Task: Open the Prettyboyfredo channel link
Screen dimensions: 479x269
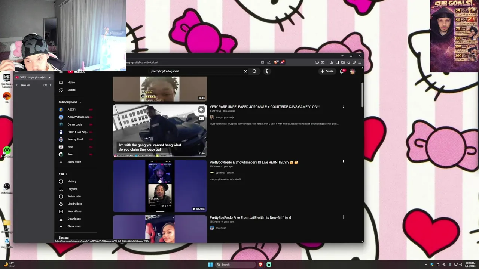Action: (223, 117)
